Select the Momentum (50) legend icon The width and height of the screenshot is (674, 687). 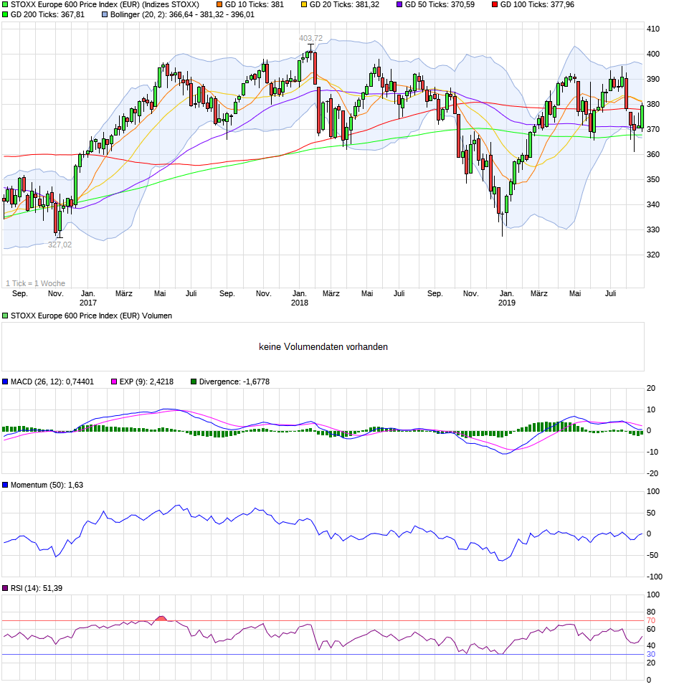[x=5, y=485]
